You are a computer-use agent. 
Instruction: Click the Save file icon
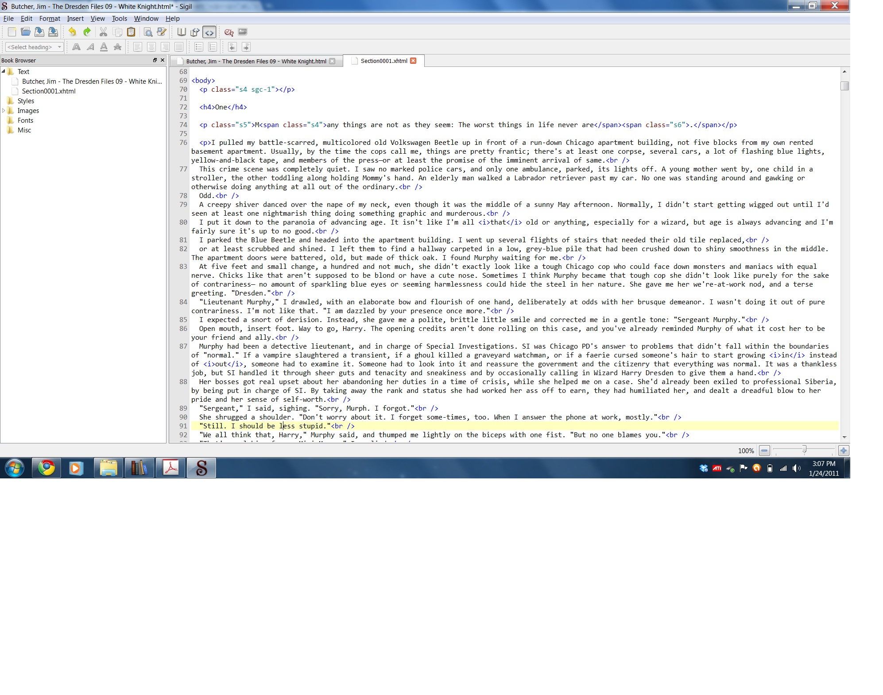[39, 32]
